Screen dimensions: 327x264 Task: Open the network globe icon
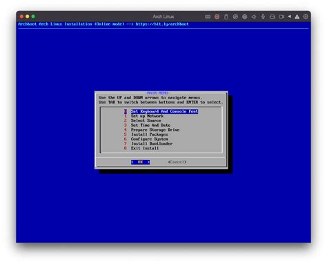point(245,17)
